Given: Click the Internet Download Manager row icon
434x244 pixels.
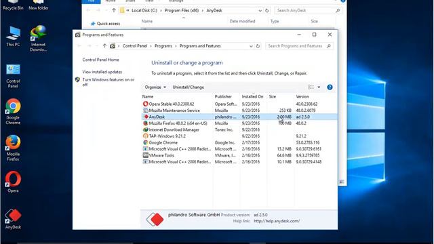Looking at the screenshot, I should [x=145, y=129].
